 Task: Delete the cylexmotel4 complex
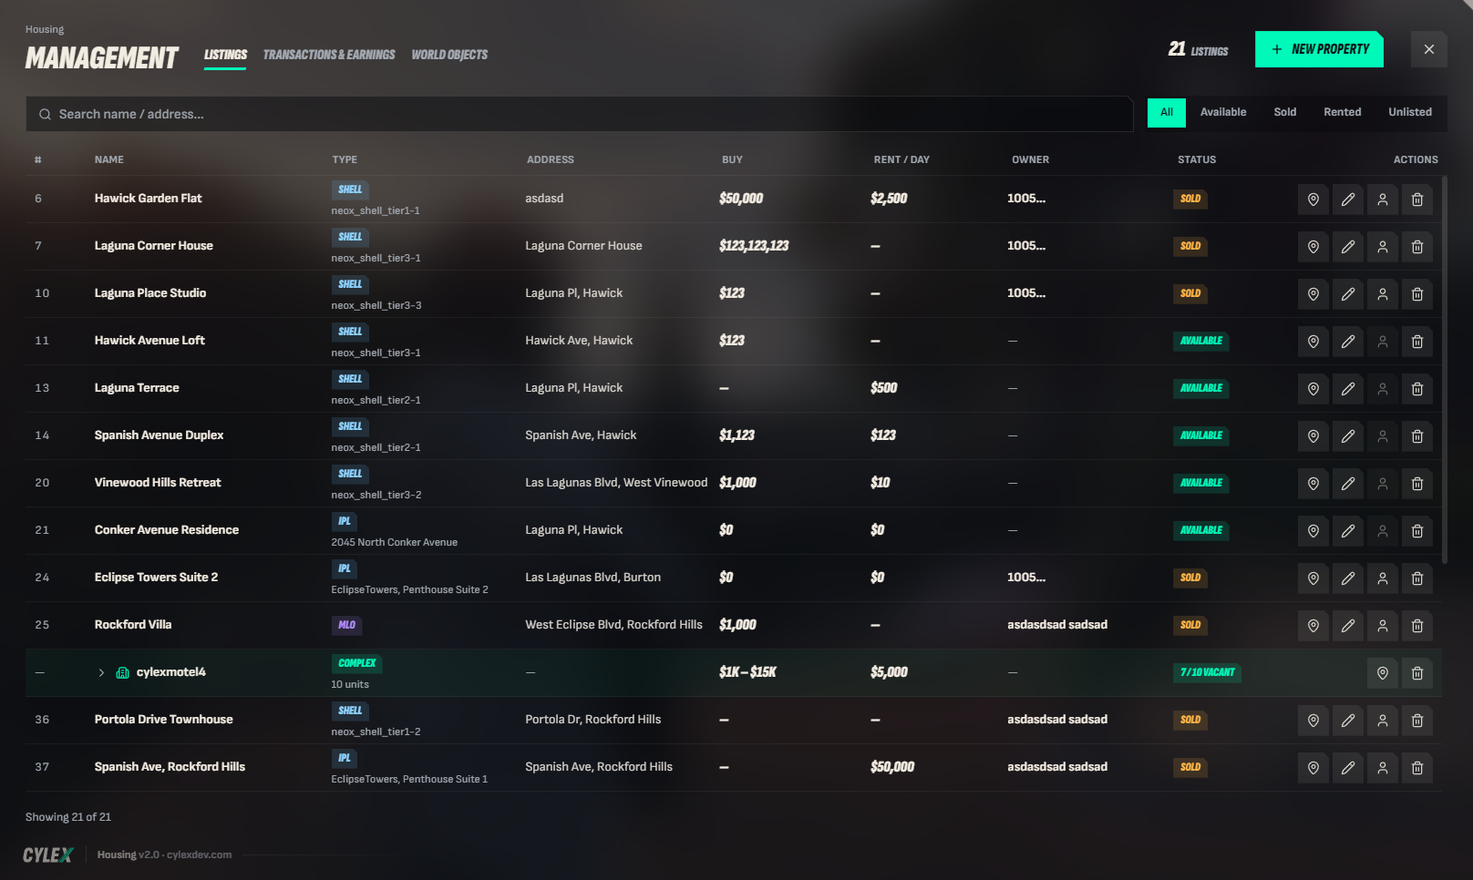(x=1417, y=673)
